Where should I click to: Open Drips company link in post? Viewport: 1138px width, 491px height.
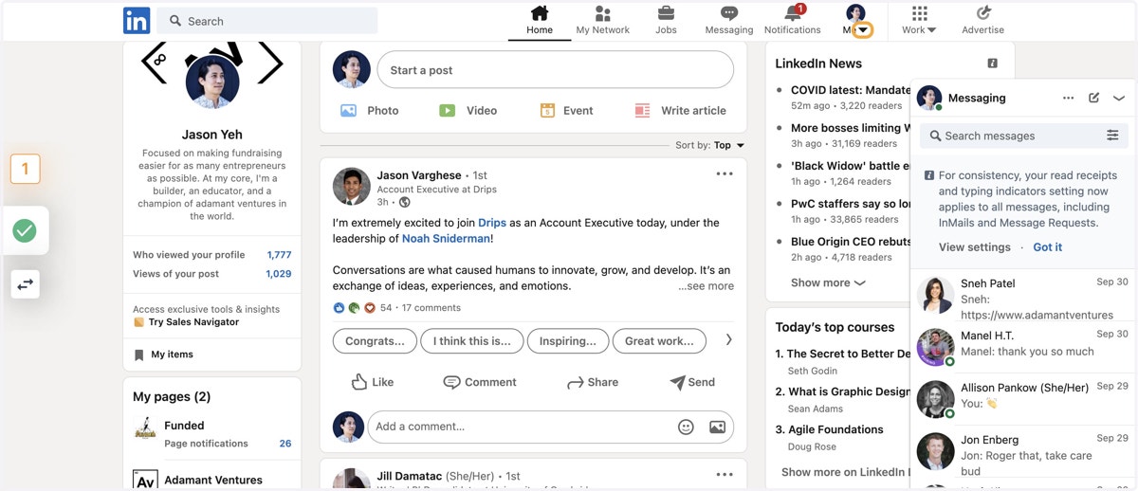[x=491, y=223]
